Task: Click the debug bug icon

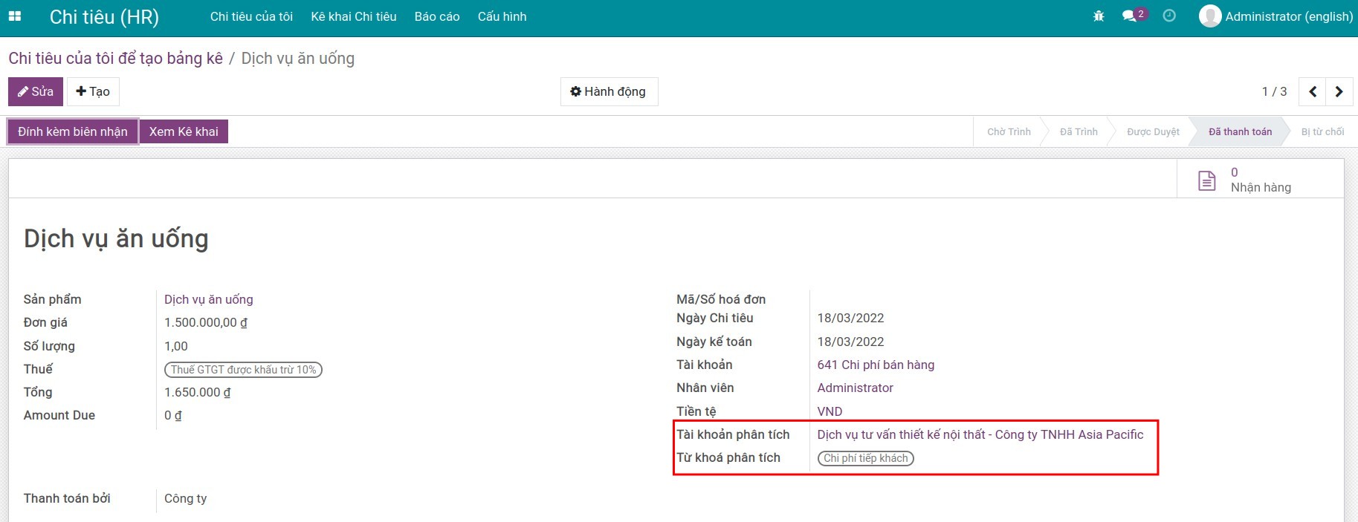Action: pos(1099,16)
